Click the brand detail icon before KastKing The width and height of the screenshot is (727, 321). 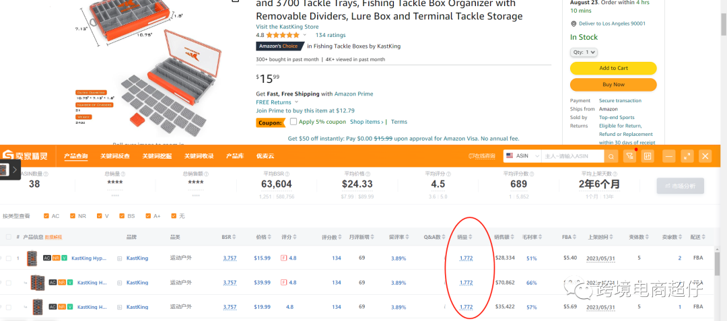[x=120, y=258]
